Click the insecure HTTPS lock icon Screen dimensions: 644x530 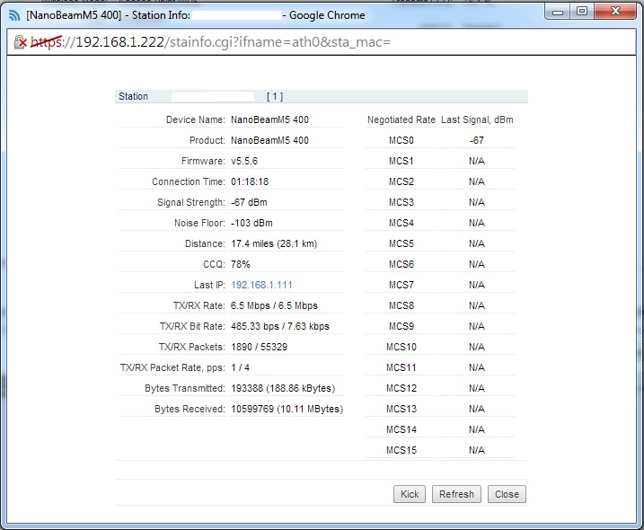pos(20,42)
